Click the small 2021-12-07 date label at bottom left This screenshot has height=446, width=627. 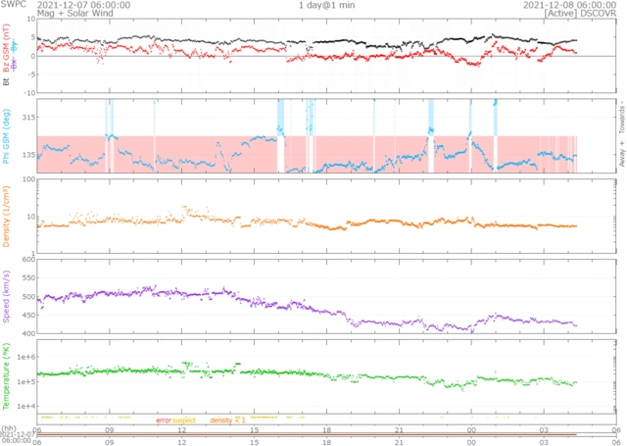(x=18, y=434)
